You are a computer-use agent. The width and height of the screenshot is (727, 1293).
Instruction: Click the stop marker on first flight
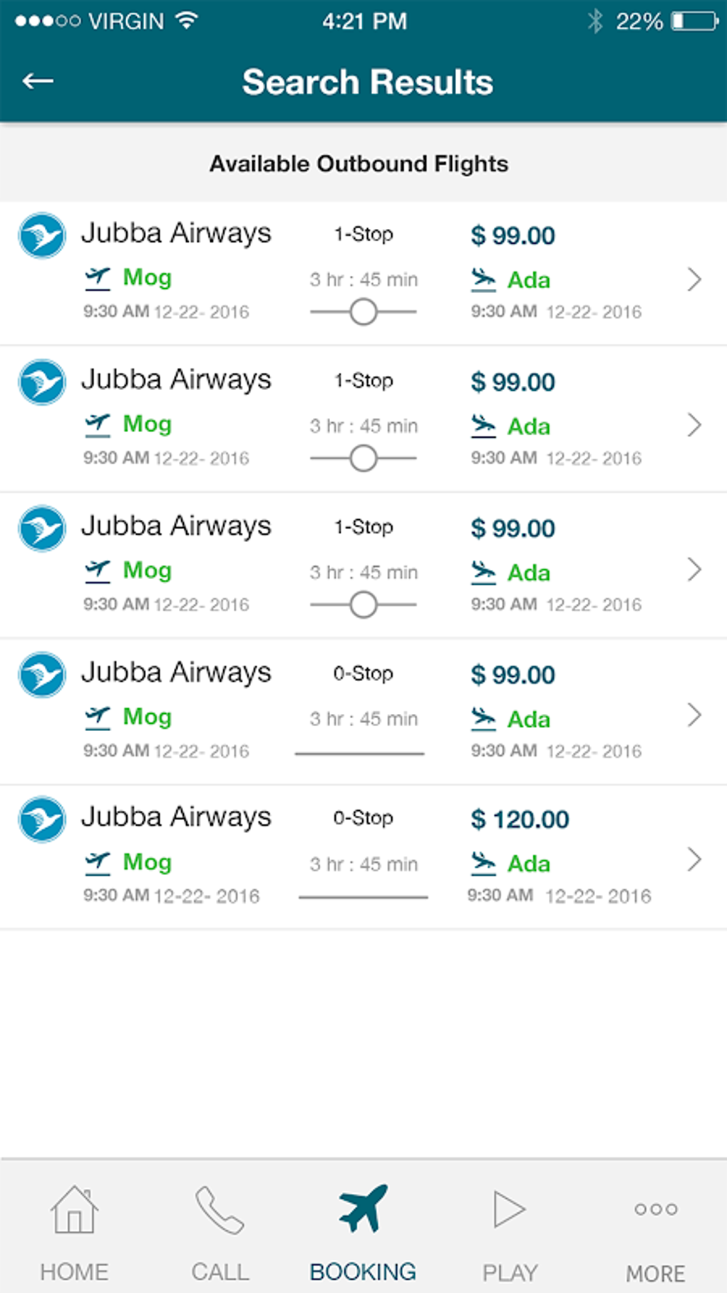pyautogui.click(x=363, y=312)
